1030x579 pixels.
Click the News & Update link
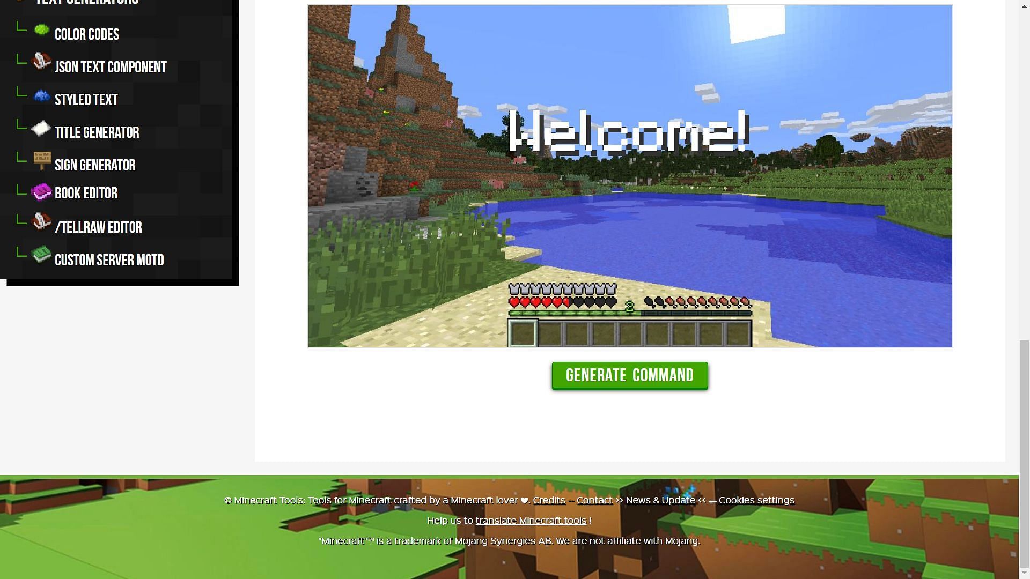tap(660, 500)
